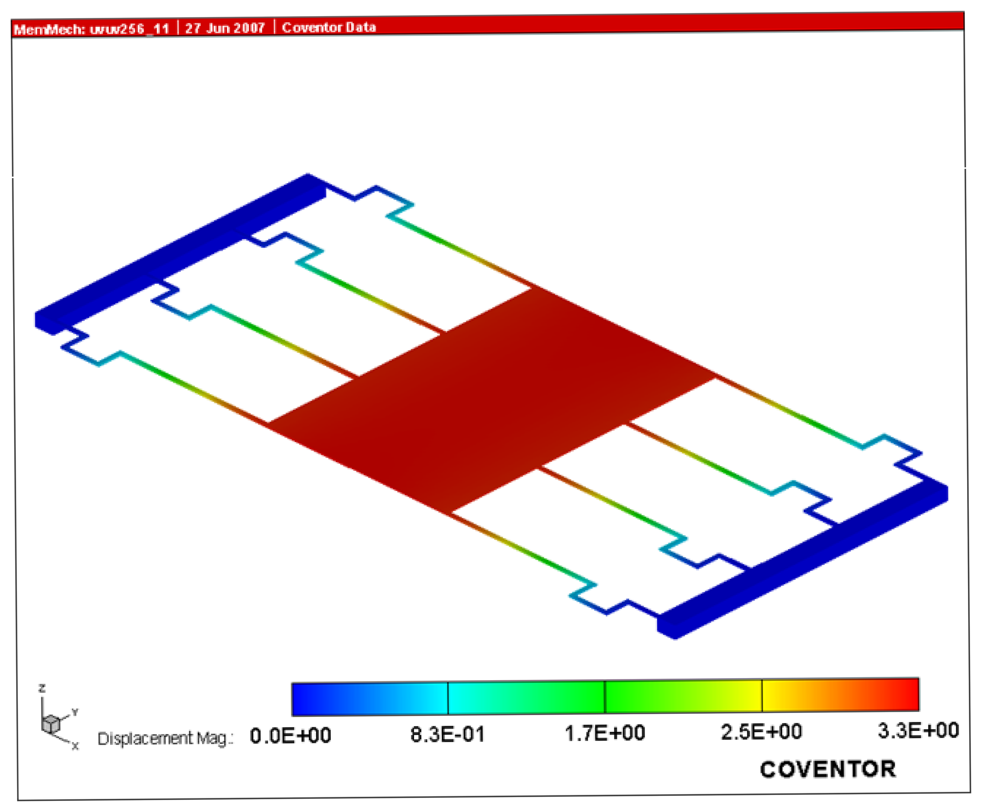Click the Displacement Mag. legend label
The height and width of the screenshot is (812, 982).
[x=165, y=738]
